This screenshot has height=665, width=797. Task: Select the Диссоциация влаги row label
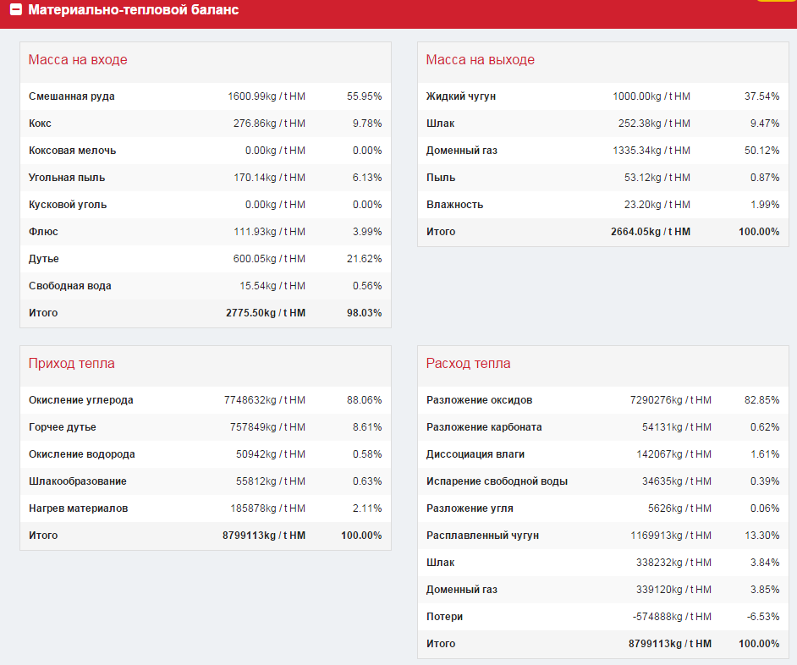pyautogui.click(x=475, y=454)
